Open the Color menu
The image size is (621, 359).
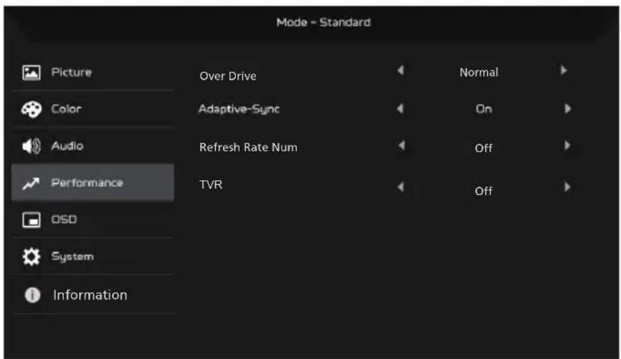click(x=93, y=109)
